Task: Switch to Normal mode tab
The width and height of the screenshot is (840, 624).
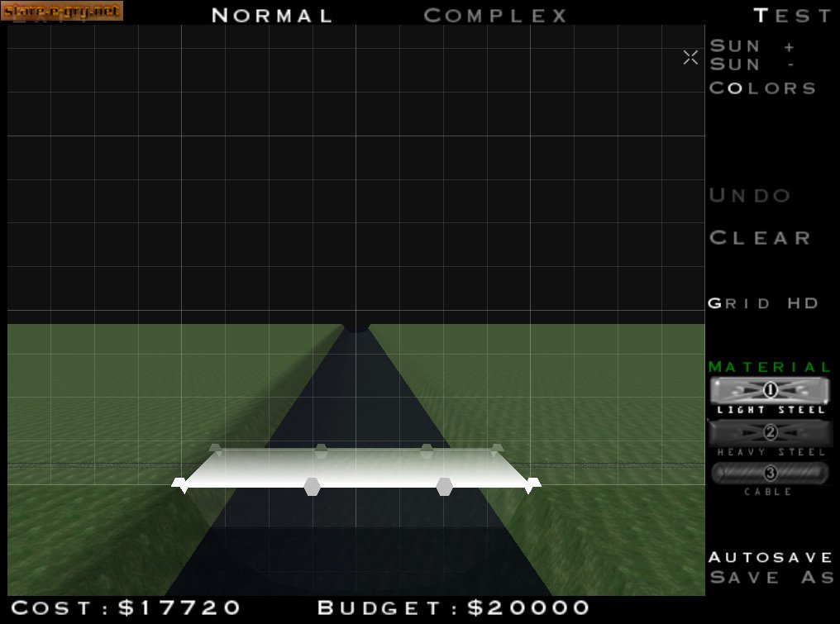Action: tap(272, 16)
